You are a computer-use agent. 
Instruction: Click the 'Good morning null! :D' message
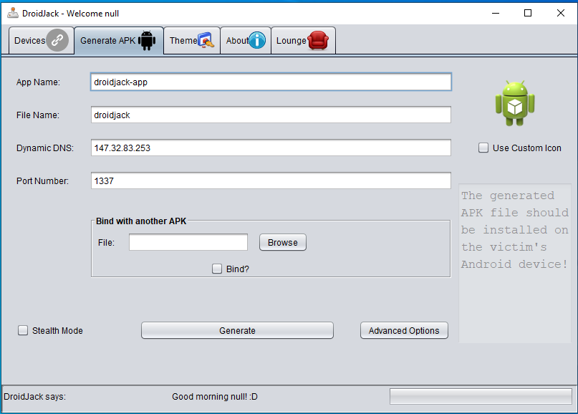pyautogui.click(x=215, y=397)
